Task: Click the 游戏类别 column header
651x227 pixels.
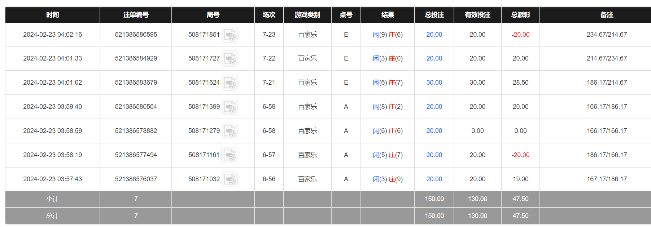Action: click(307, 15)
